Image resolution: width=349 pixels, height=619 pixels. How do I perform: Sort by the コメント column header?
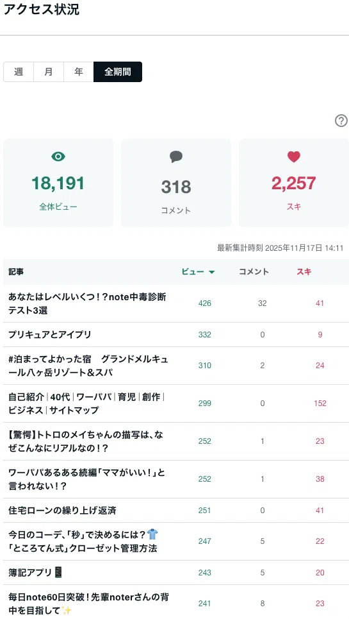tap(254, 271)
